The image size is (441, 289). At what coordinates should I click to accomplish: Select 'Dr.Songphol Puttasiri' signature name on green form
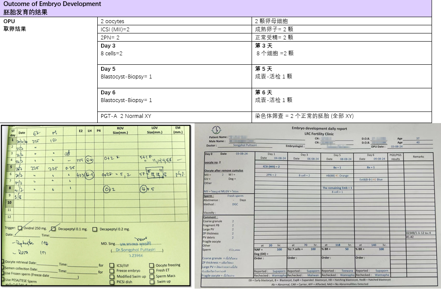135,250
